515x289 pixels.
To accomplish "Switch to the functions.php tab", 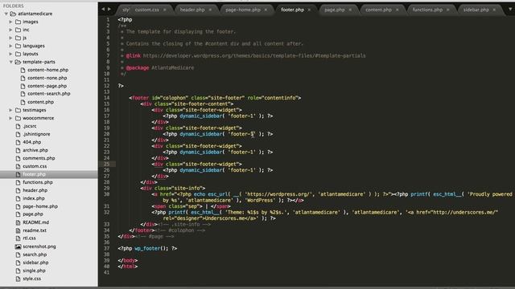I will click(427, 10).
